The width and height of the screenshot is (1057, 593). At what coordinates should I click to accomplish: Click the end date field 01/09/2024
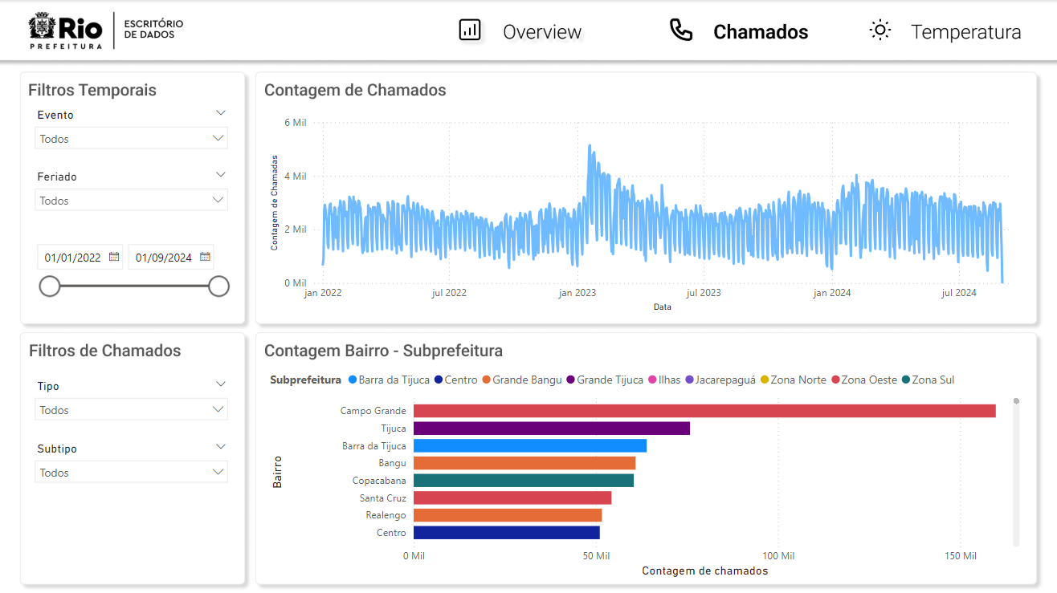coord(170,257)
